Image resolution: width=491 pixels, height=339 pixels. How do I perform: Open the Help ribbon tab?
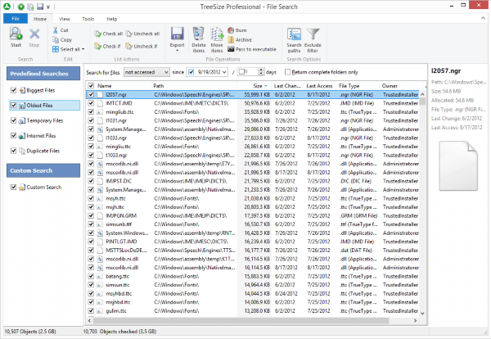112,19
